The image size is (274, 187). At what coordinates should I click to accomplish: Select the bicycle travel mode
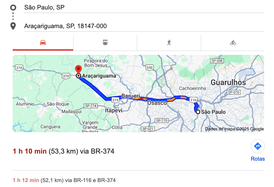233,43
